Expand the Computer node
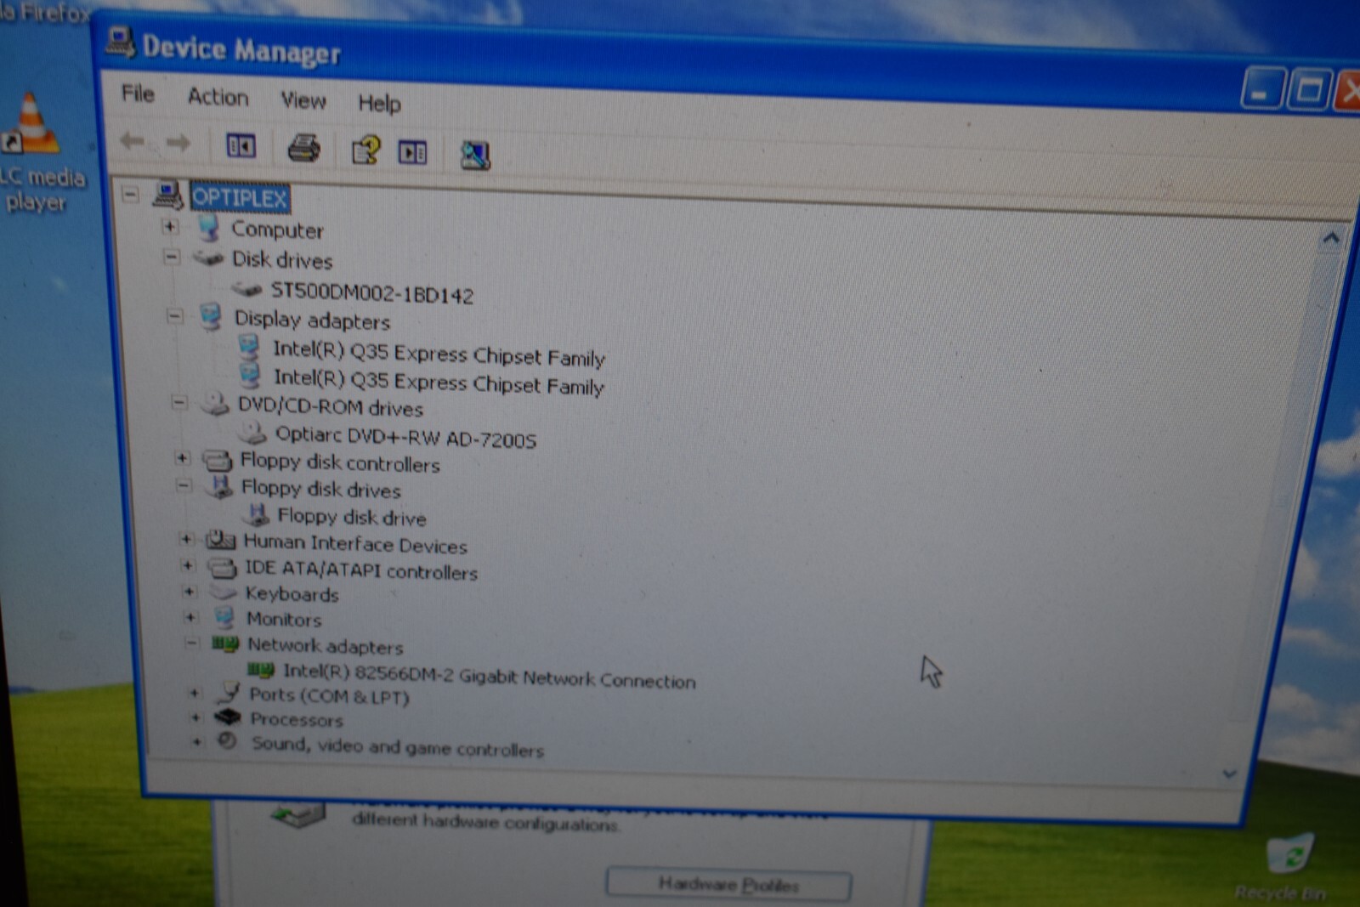 coord(170,226)
